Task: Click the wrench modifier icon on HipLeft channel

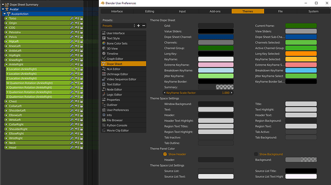Action: [x=72, y=42]
